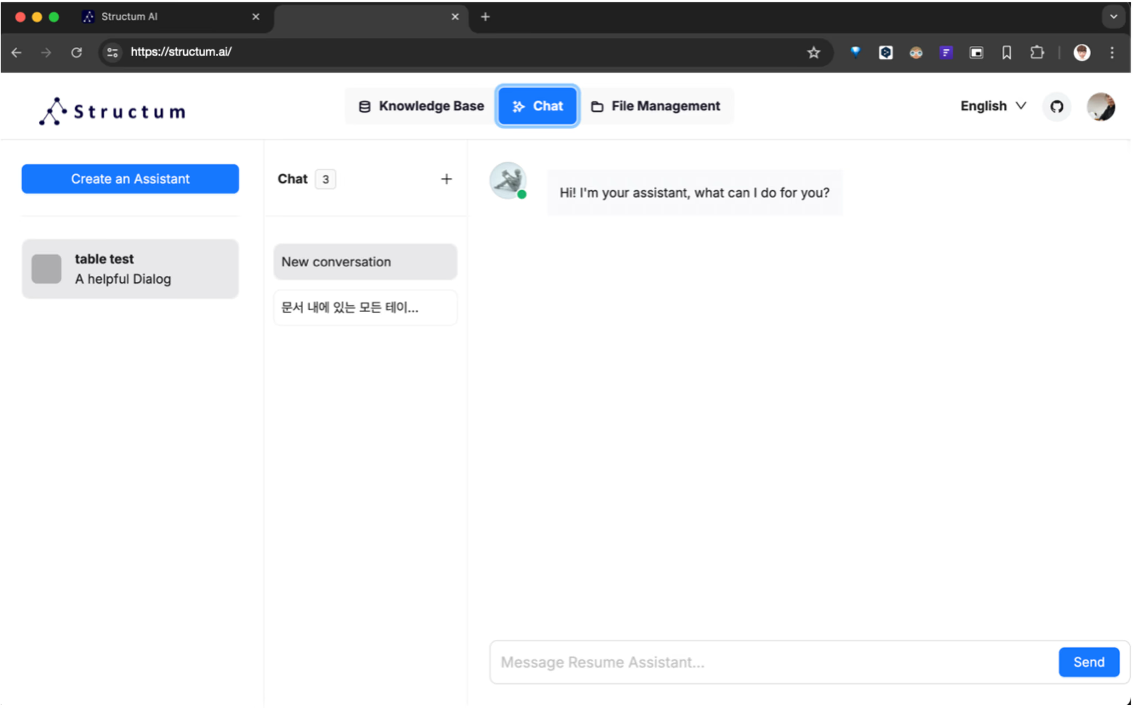Open the browser extensions puzzle icon
Image resolution: width=1133 pixels, height=708 pixels.
(x=1037, y=53)
